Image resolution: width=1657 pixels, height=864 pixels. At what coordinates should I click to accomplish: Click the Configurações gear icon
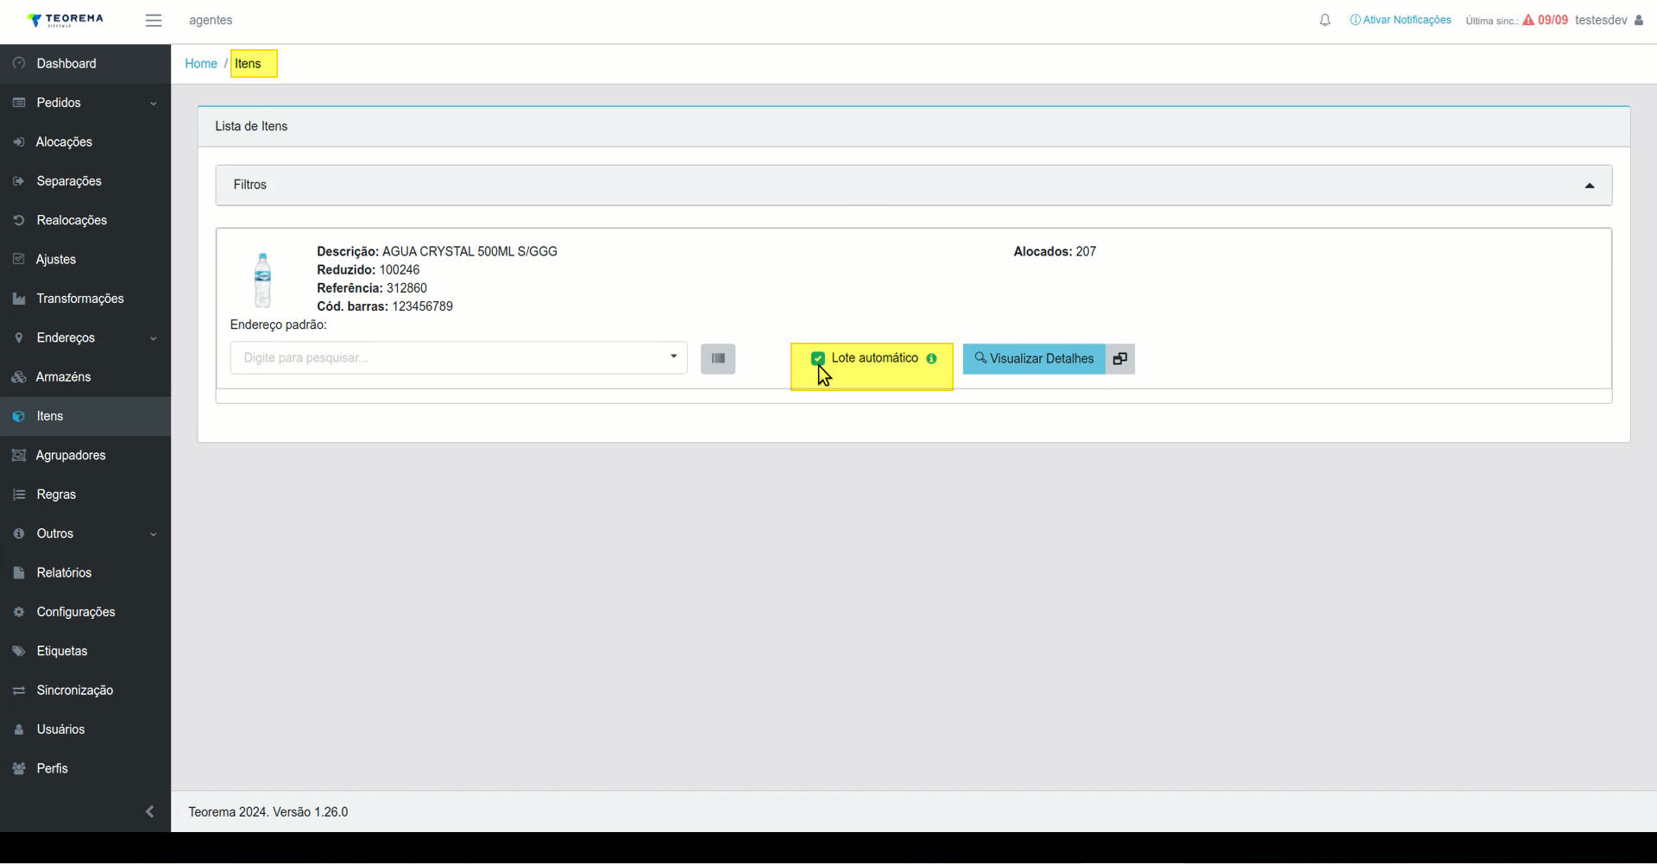pos(19,612)
